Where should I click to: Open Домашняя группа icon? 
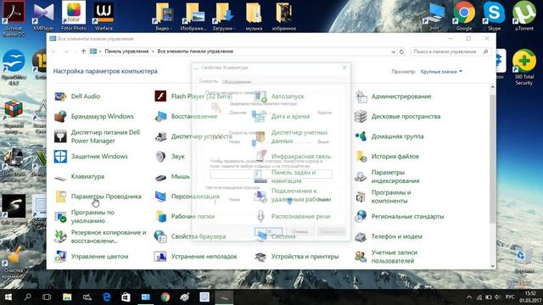[x=361, y=136]
